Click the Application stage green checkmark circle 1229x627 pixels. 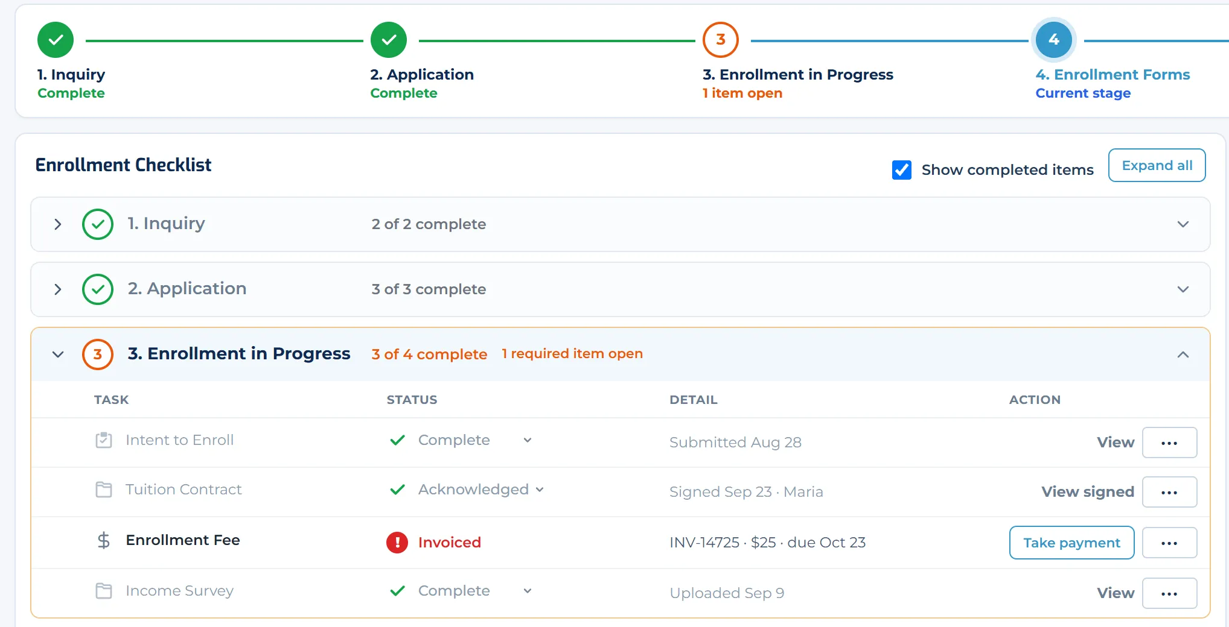coord(389,40)
